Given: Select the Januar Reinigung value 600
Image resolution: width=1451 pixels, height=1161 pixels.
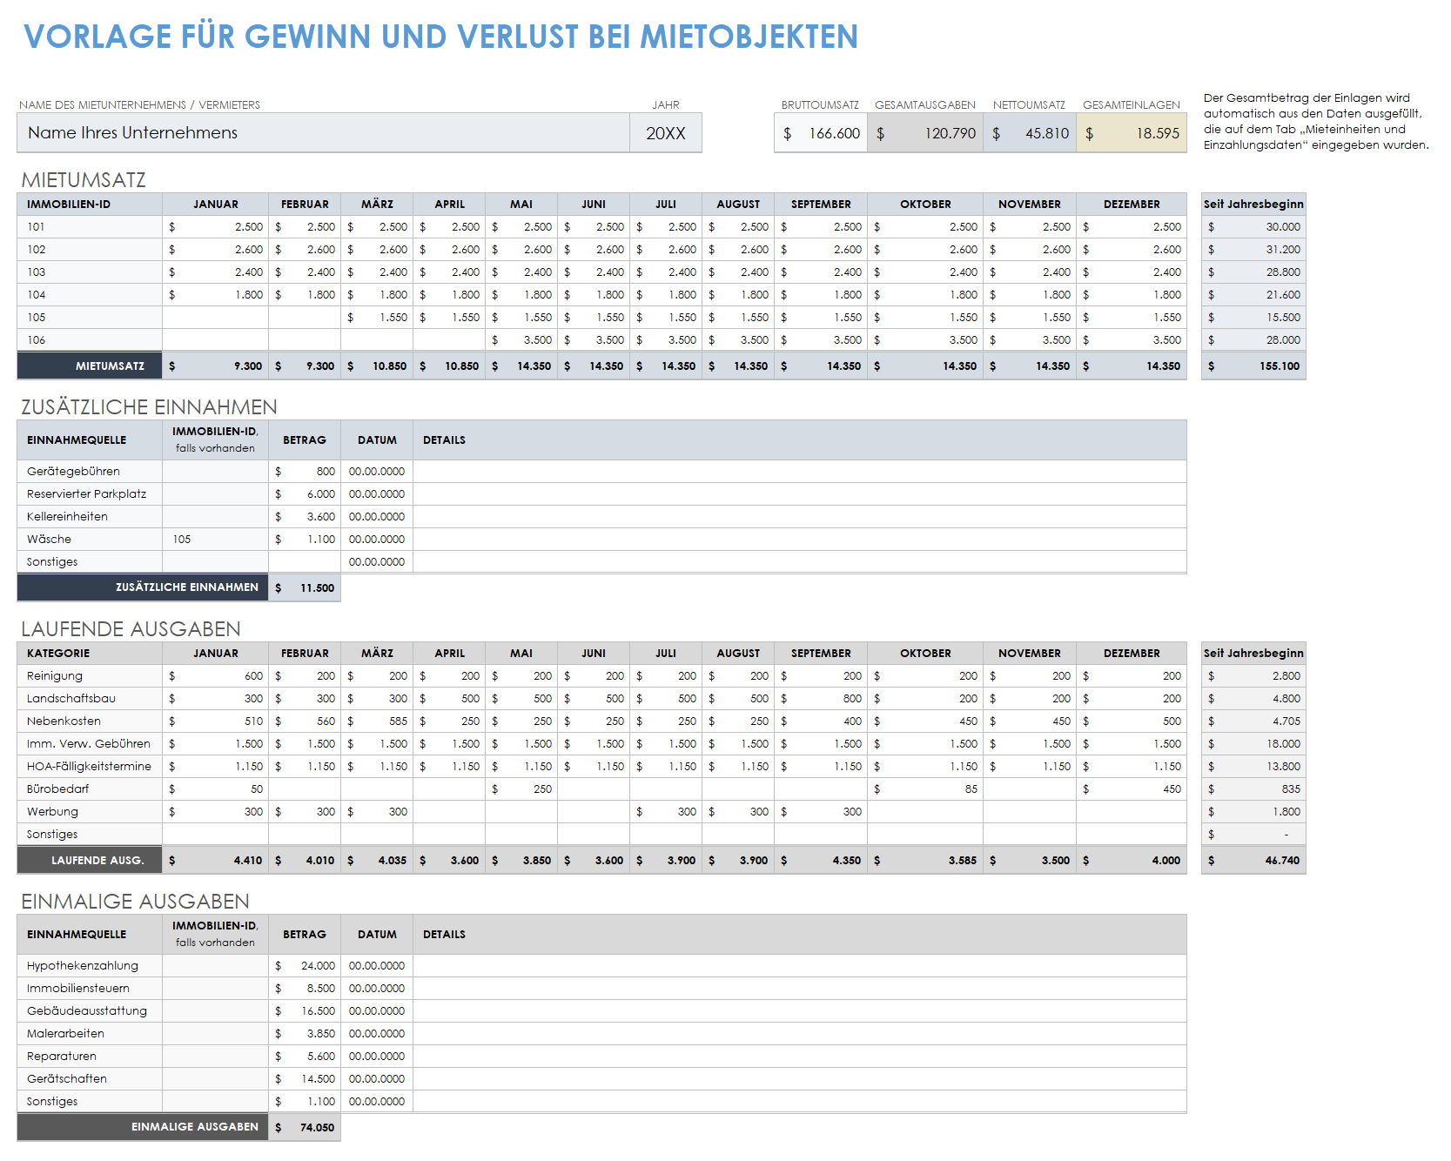Looking at the screenshot, I should 215,676.
